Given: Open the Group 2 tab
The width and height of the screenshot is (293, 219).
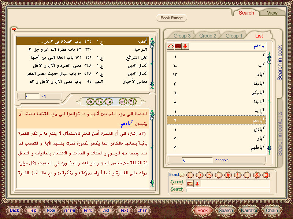Looking at the screenshot, I should pos(208,36).
